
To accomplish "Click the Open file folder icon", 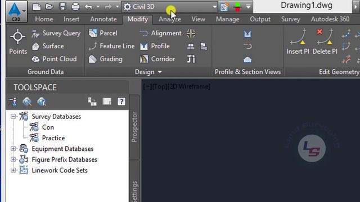I will pos(49,7).
